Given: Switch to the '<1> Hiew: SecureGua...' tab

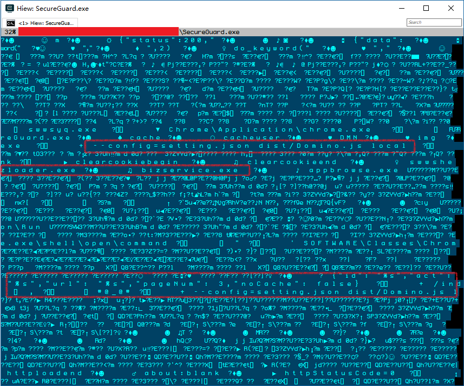Looking at the screenshot, I should pyautogui.click(x=41, y=23).
